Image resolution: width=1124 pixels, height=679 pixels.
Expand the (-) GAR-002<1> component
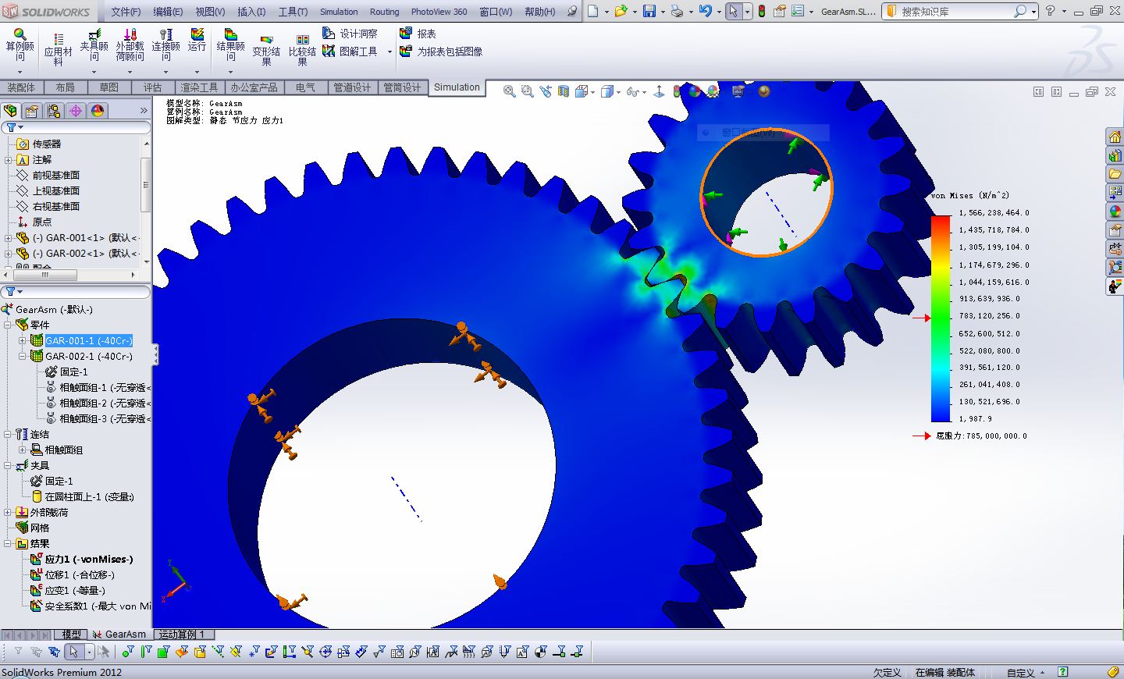[9, 254]
